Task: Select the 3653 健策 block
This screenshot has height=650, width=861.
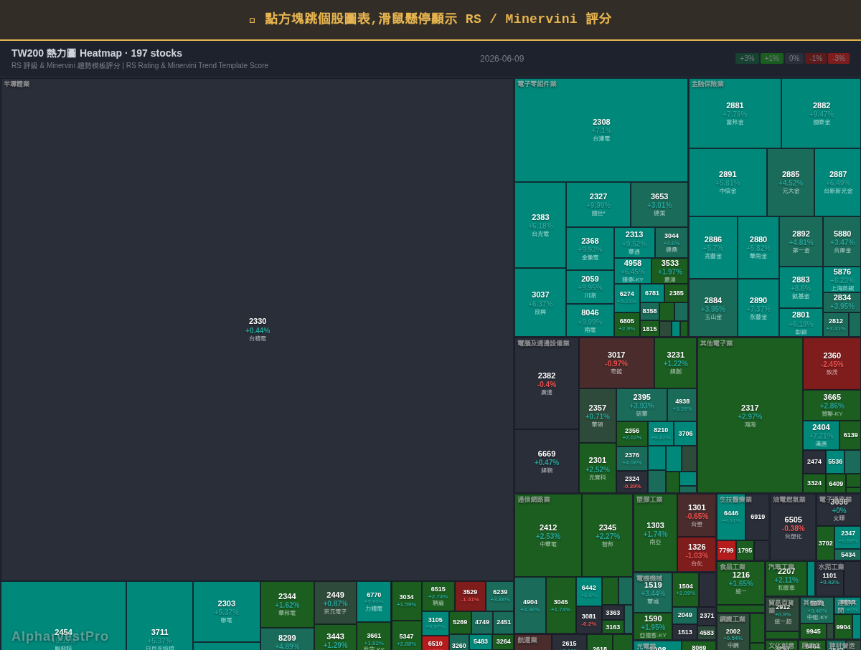Action: point(659,204)
